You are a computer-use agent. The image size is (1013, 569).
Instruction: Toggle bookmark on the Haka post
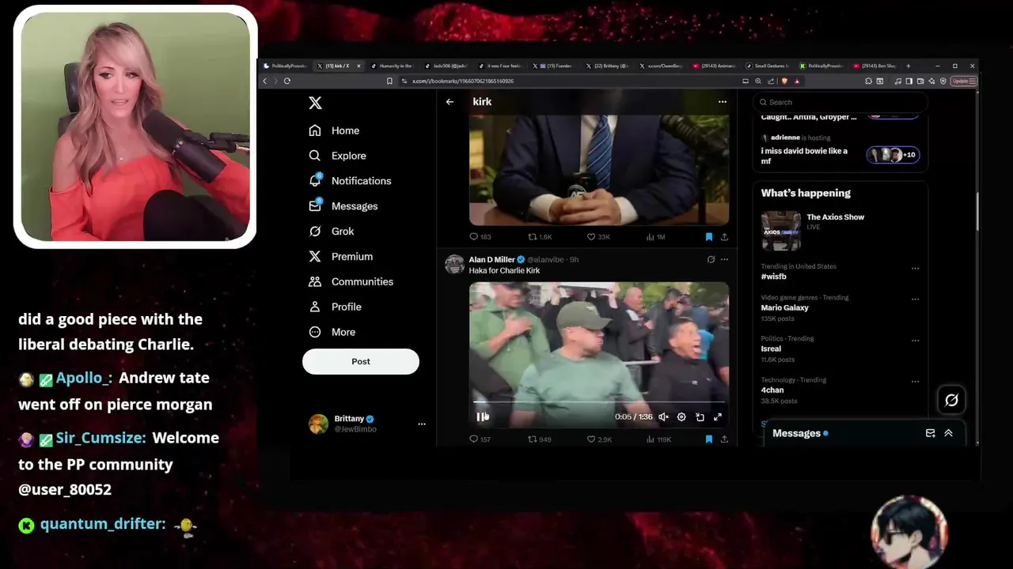click(709, 439)
